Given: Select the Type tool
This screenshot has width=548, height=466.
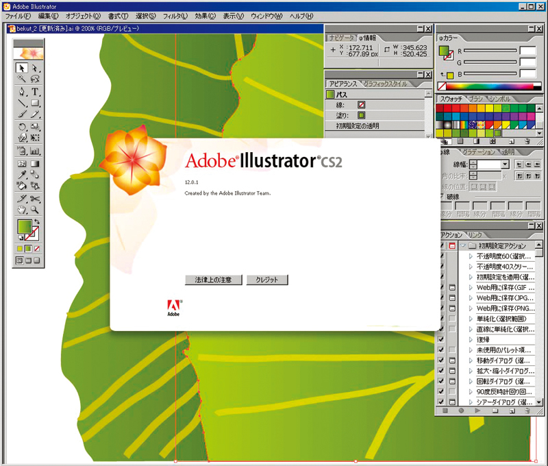Looking at the screenshot, I should tap(35, 92).
